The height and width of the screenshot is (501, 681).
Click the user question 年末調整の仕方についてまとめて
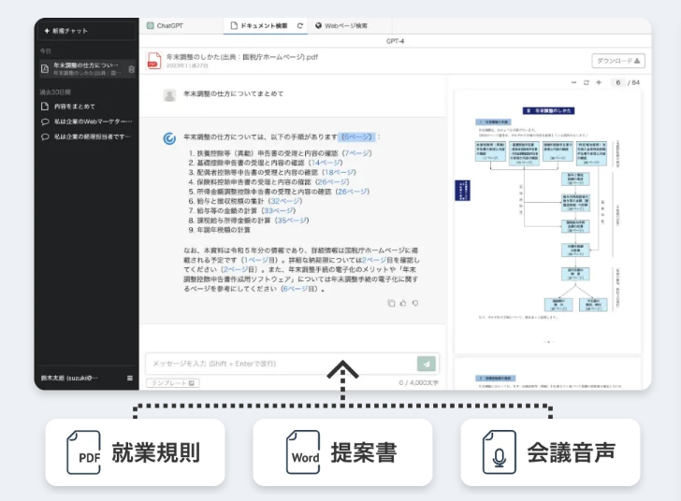coord(234,93)
